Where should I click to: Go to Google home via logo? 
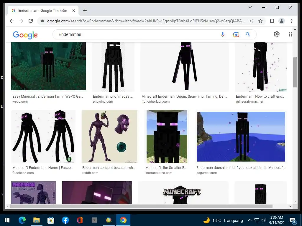pos(25,35)
